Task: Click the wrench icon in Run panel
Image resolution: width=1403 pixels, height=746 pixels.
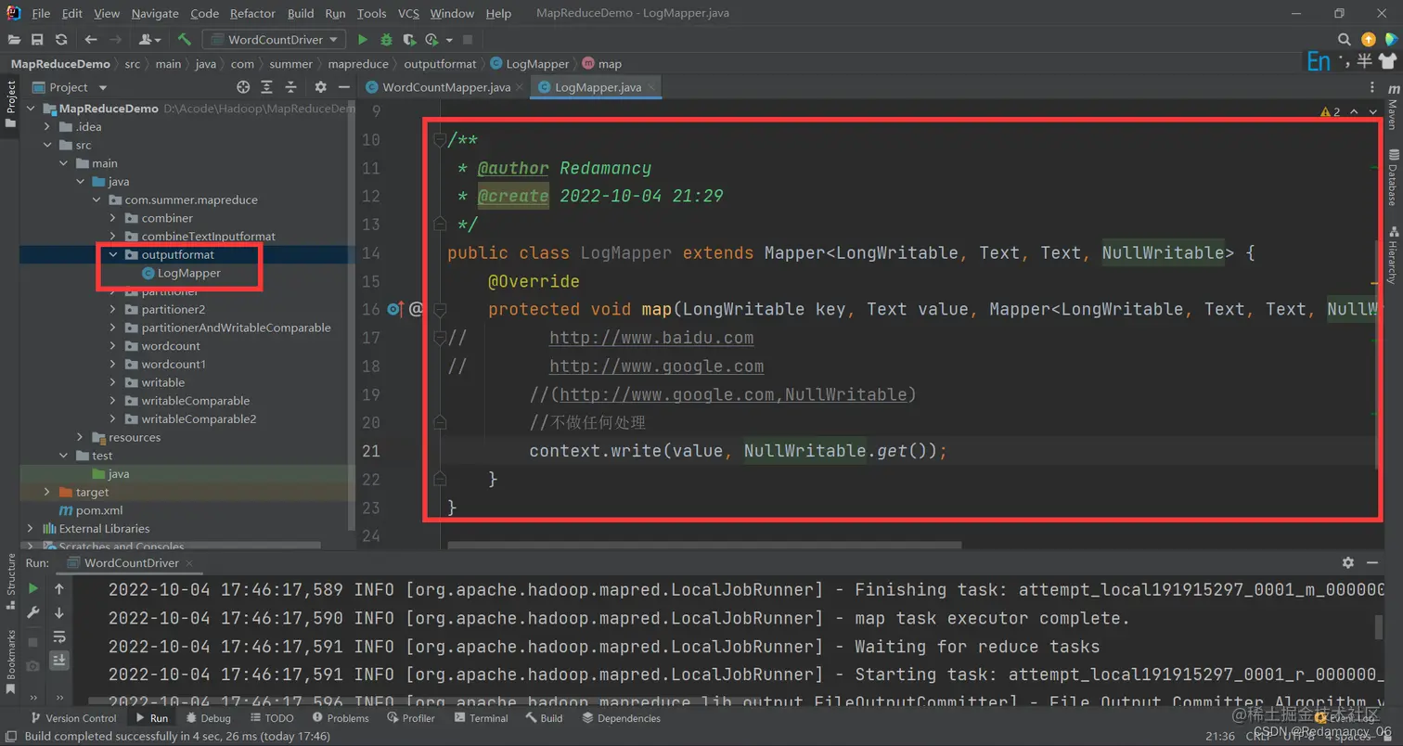Action: point(33,612)
